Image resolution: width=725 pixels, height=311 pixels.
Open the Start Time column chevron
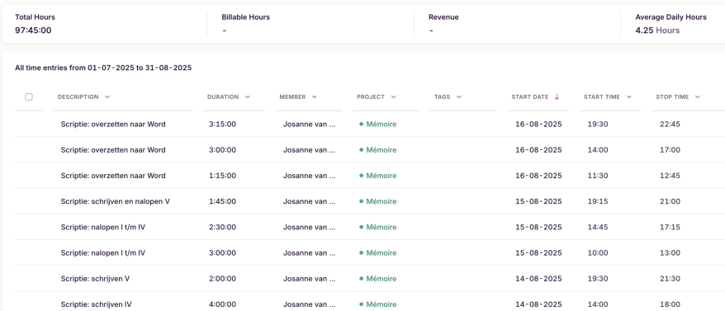click(629, 97)
